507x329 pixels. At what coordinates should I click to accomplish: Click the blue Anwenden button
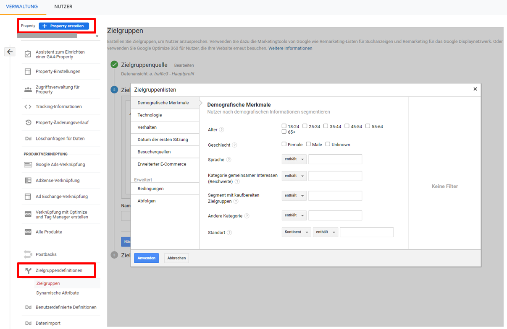pyautogui.click(x=146, y=258)
